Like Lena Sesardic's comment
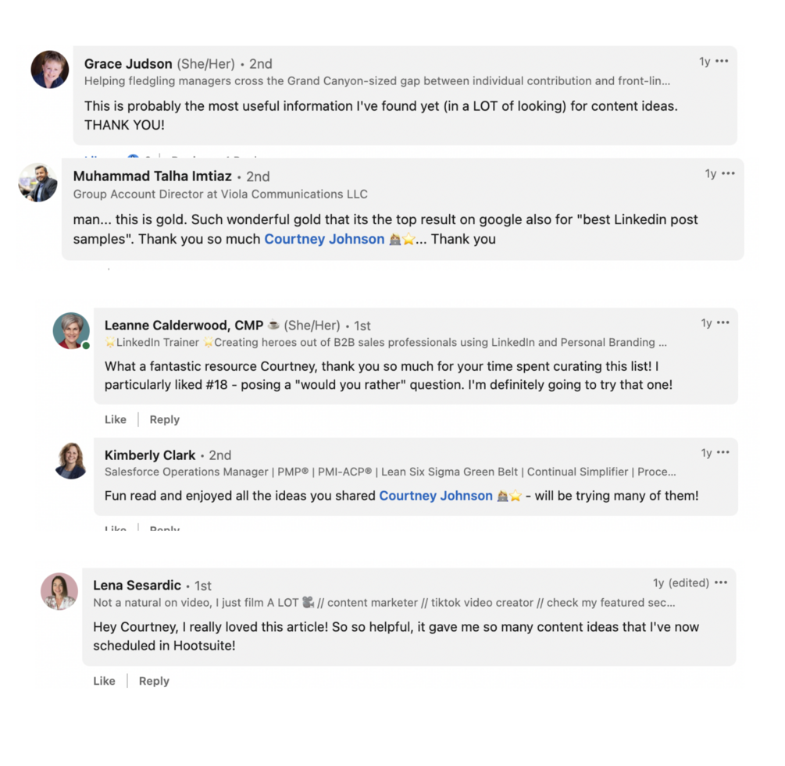 (104, 681)
